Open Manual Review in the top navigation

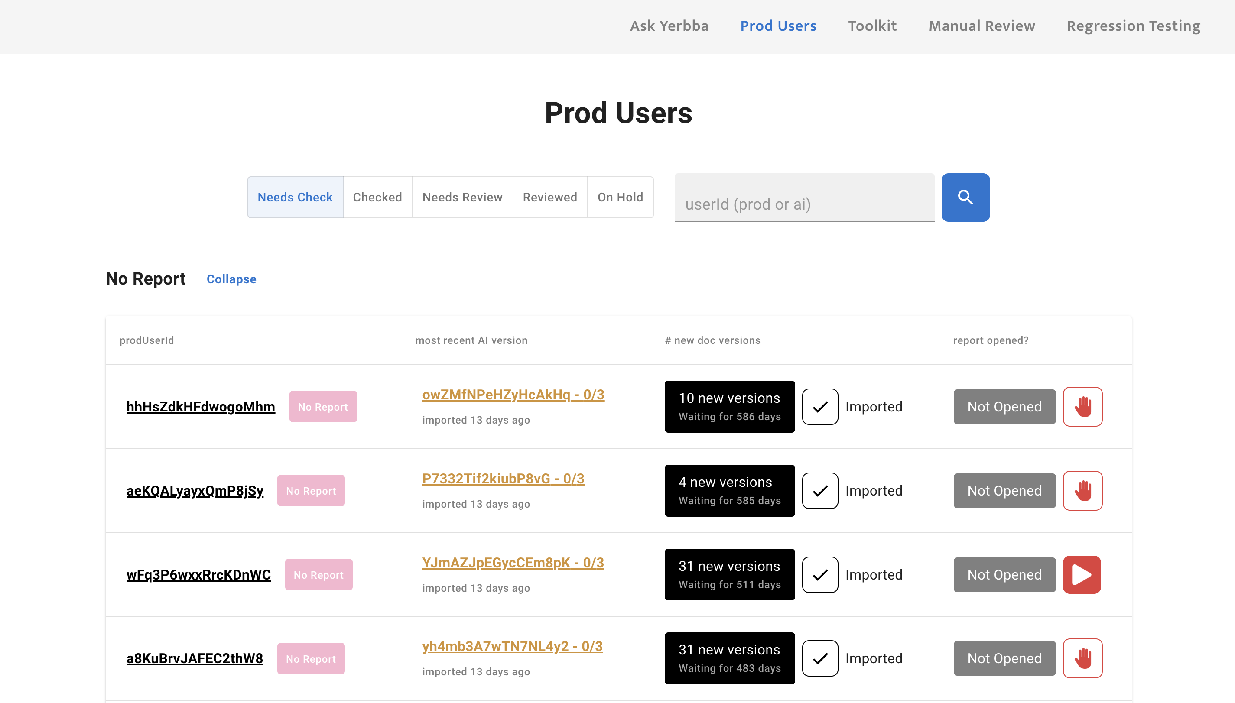[x=981, y=26]
